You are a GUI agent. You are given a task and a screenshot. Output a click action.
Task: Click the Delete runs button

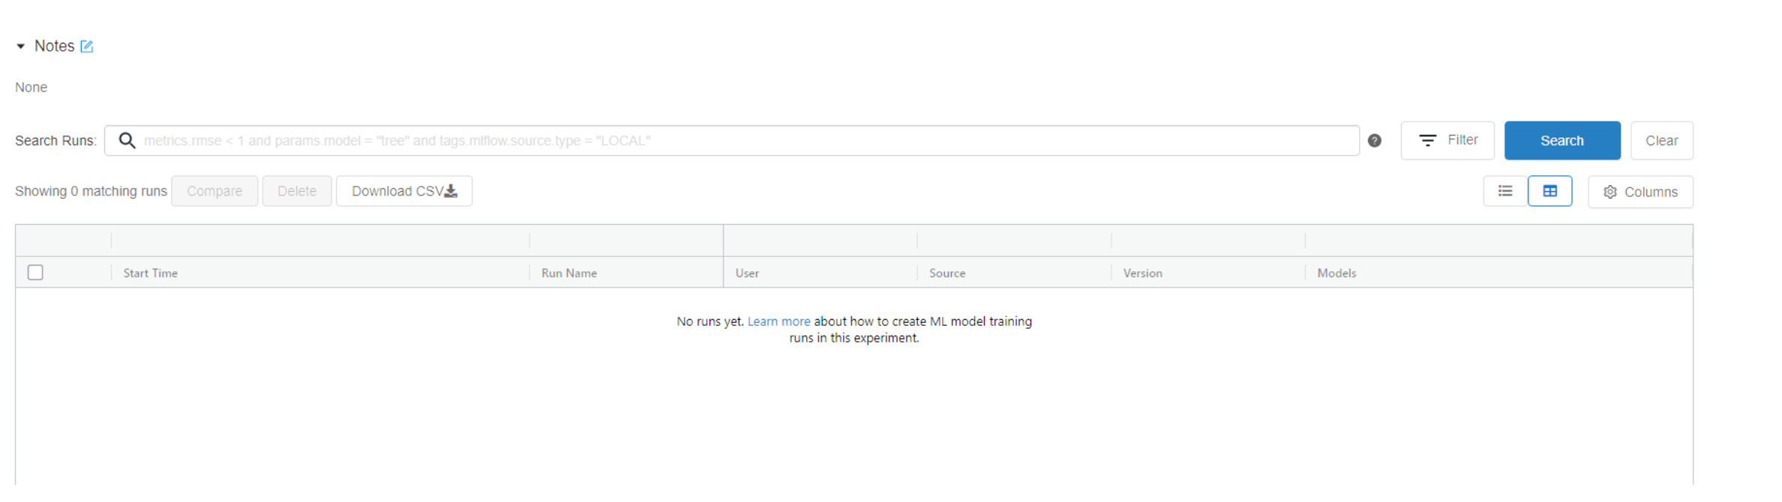297,191
